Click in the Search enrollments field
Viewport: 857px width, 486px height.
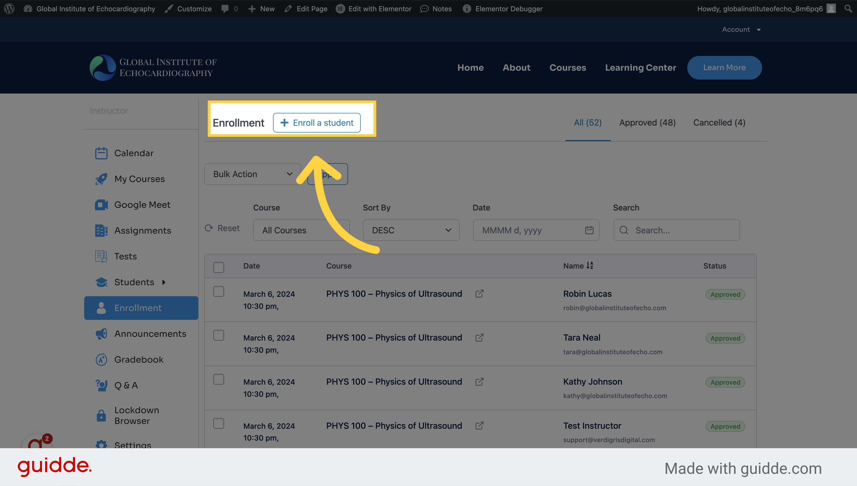tap(676, 230)
